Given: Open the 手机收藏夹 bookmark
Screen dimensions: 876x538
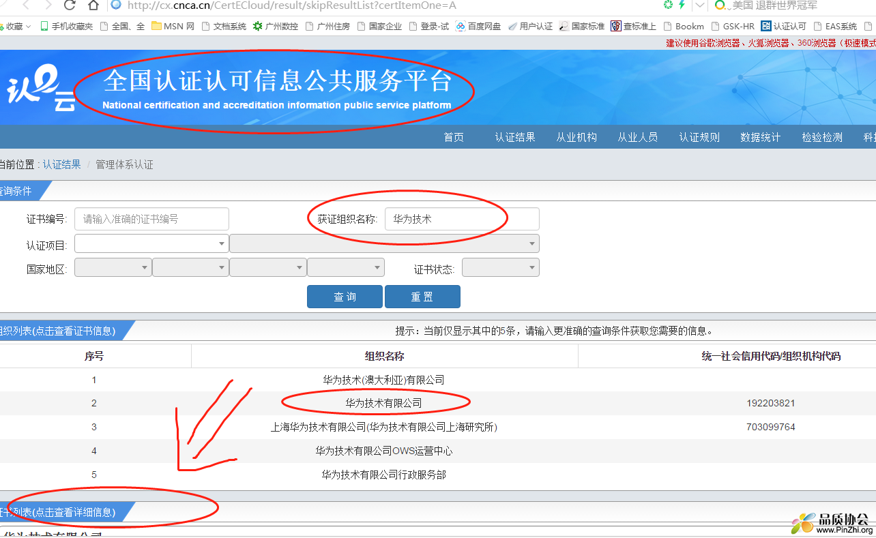Looking at the screenshot, I should [x=66, y=27].
